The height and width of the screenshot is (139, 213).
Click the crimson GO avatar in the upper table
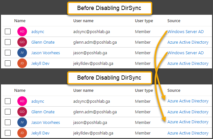(x=22, y=42)
